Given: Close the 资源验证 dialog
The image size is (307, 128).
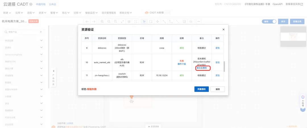Looking at the screenshot, I should click(223, 29).
